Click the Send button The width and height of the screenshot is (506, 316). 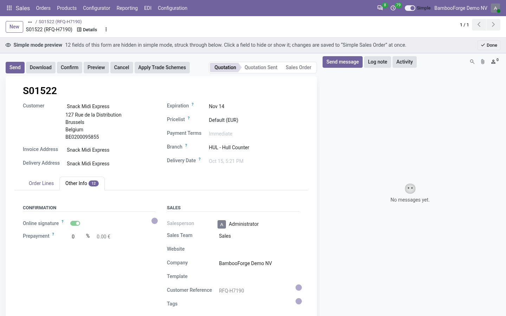(x=15, y=67)
